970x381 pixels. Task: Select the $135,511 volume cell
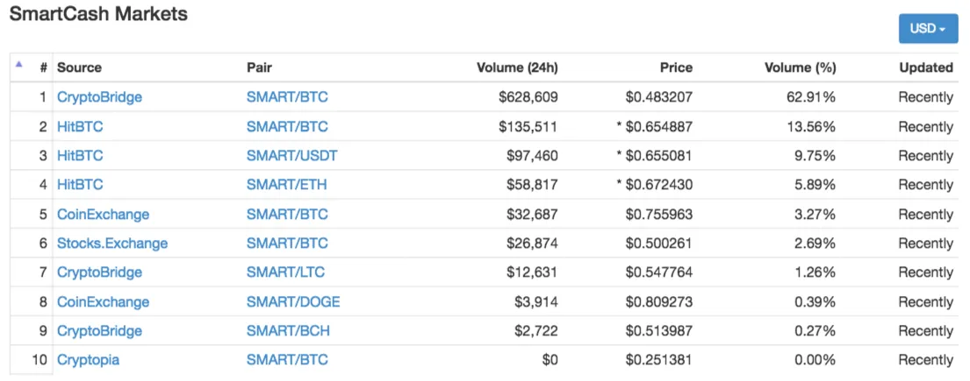click(528, 127)
